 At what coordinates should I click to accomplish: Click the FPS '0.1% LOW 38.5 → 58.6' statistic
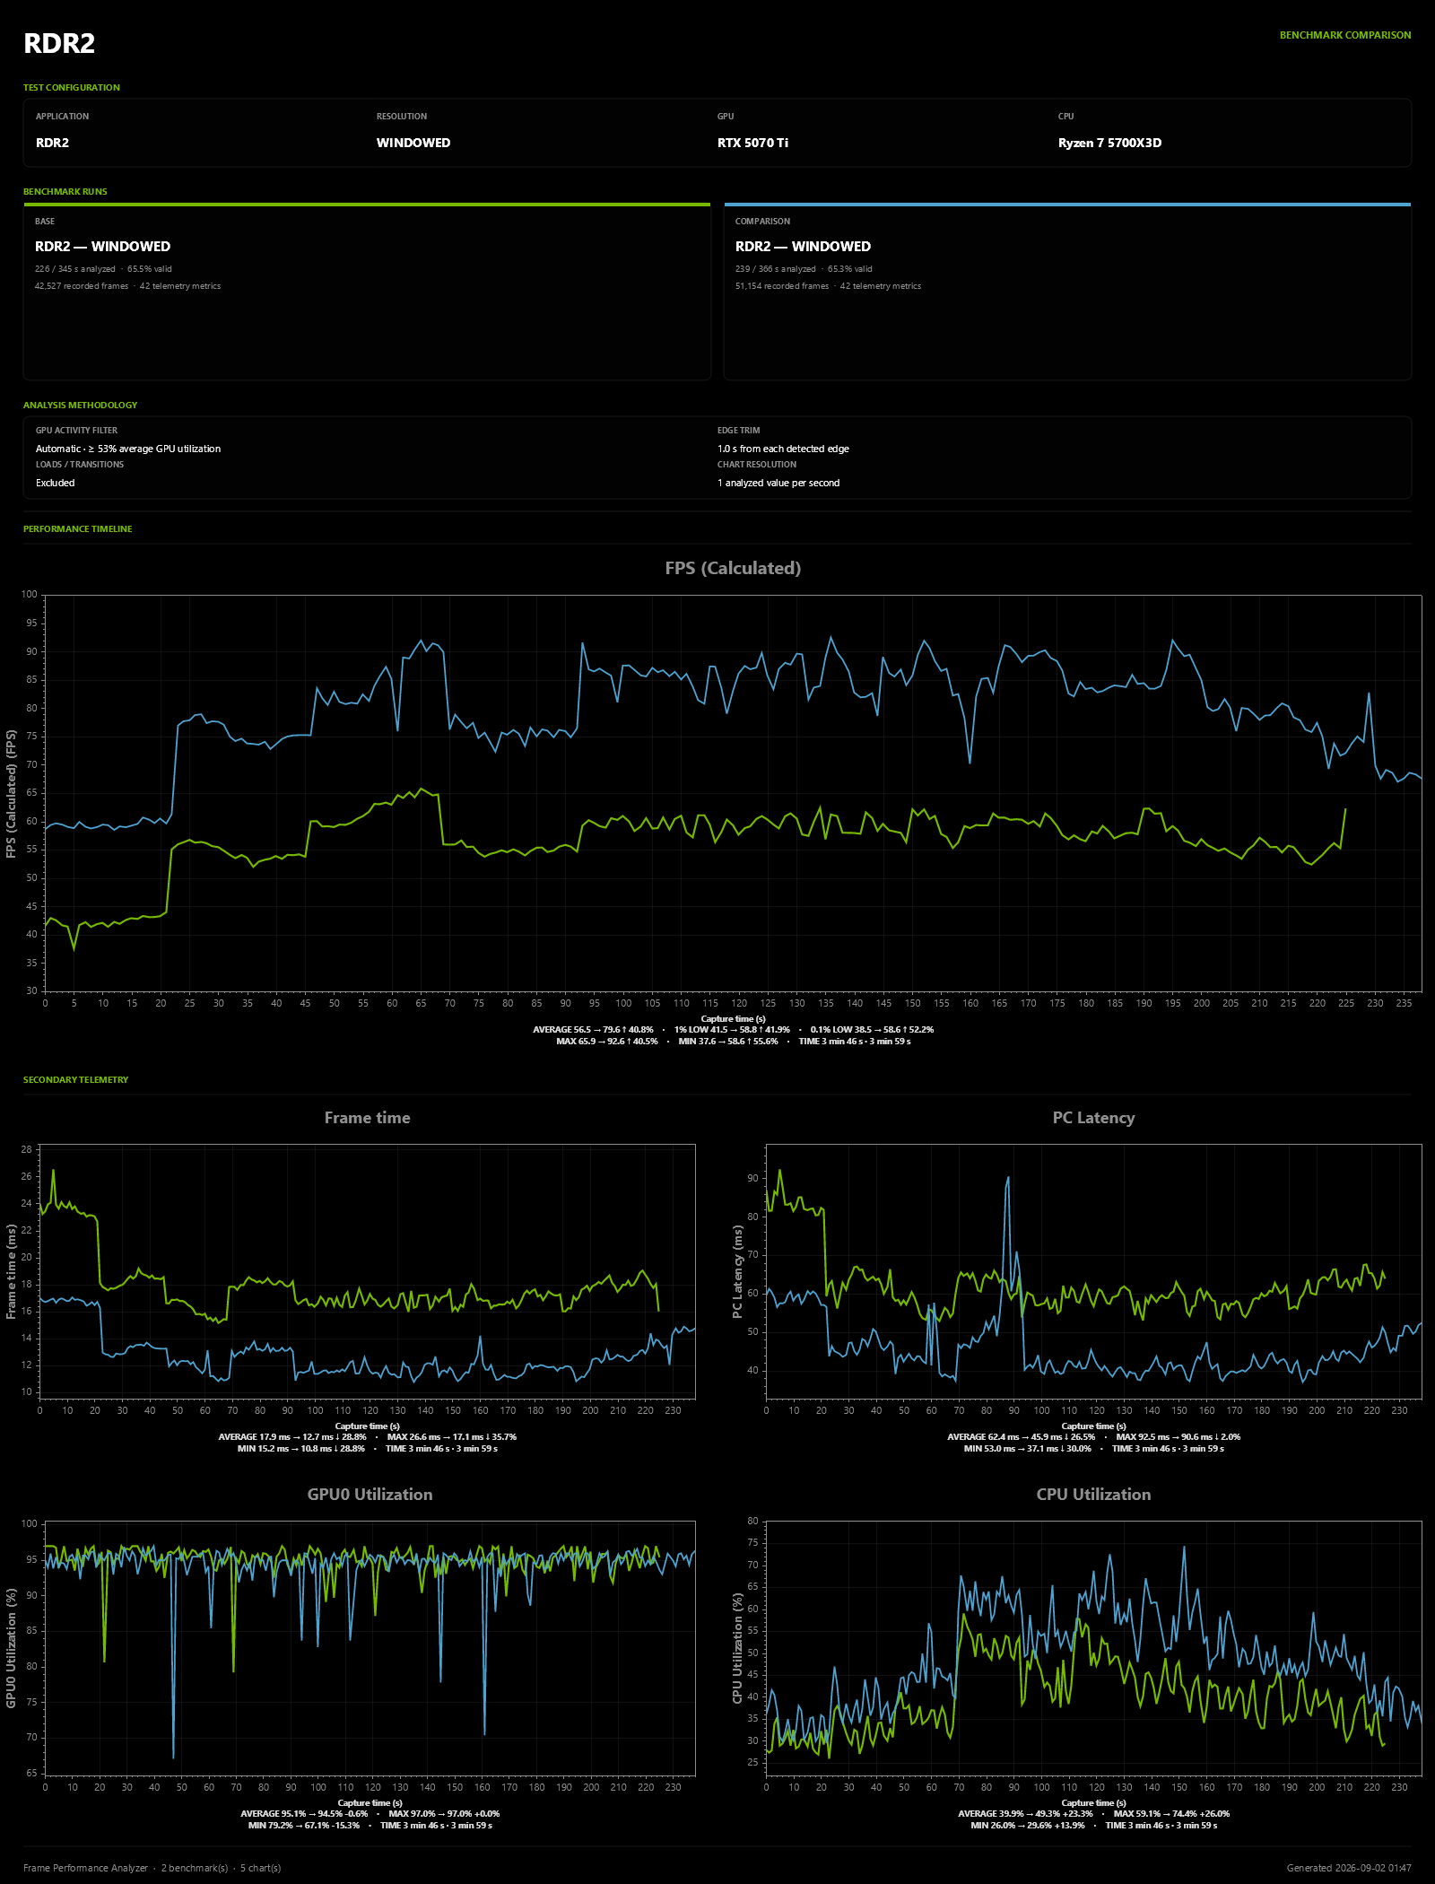tap(872, 1030)
